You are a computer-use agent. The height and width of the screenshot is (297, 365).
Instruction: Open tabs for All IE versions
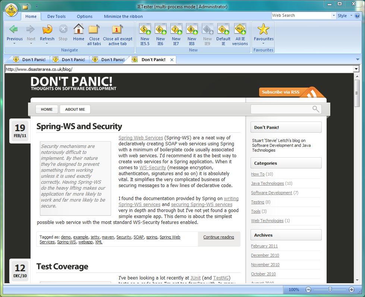point(240,29)
